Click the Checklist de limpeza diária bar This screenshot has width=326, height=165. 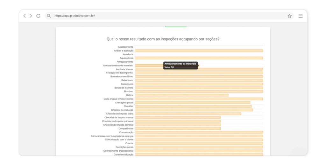pyautogui.click(x=188, y=113)
